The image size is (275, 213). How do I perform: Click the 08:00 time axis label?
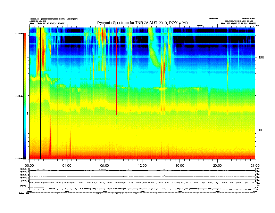105,166
